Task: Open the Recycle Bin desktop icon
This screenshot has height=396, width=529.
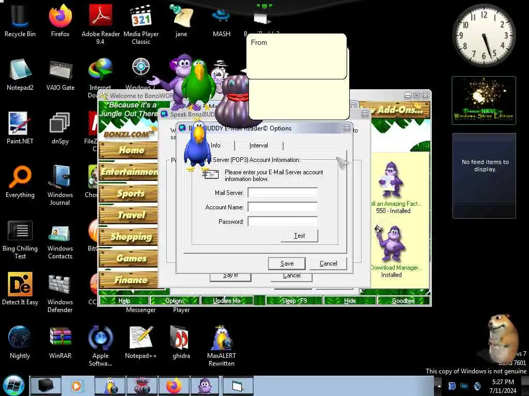Action: tap(20, 20)
